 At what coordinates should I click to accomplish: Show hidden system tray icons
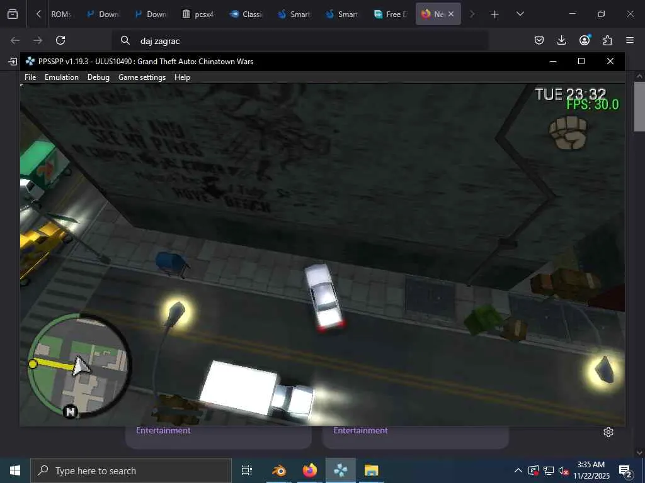pyautogui.click(x=518, y=470)
